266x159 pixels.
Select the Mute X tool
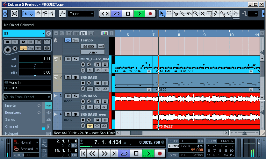[x=202, y=14]
